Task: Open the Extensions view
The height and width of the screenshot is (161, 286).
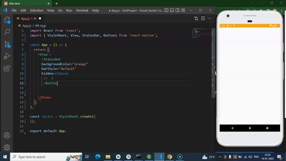Action: pos(7,68)
